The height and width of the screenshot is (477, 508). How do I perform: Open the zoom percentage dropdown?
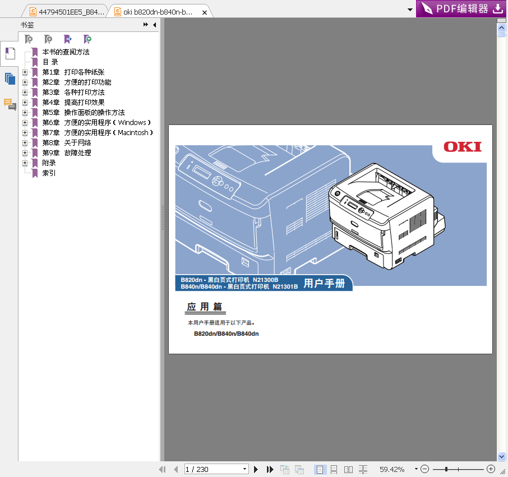[416, 469]
